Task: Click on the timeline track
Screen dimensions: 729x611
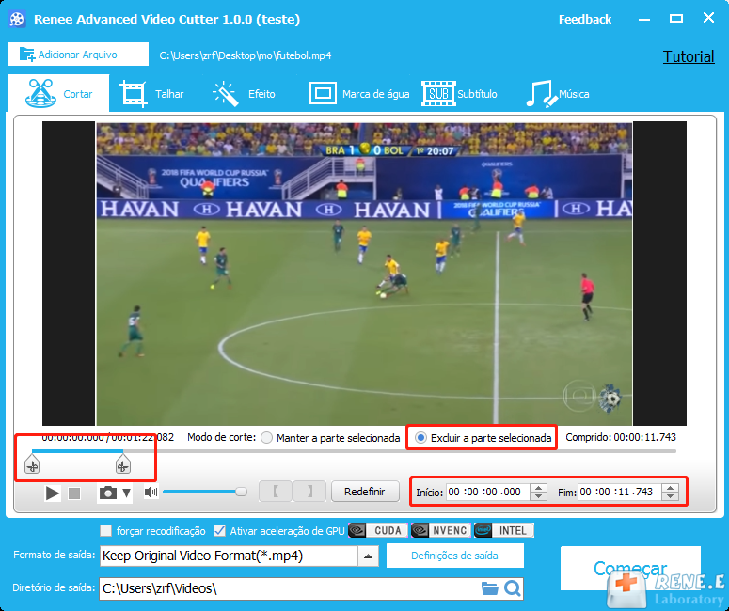Action: pos(354,451)
